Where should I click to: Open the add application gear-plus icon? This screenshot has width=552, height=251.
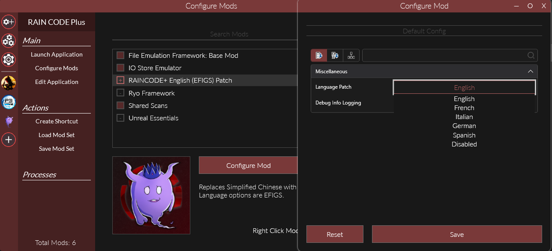click(9, 22)
